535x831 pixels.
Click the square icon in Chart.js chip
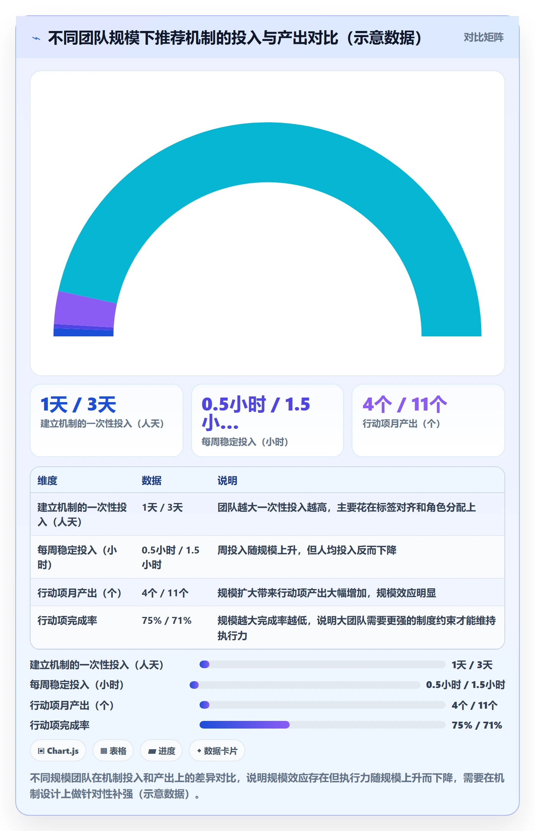tap(41, 751)
